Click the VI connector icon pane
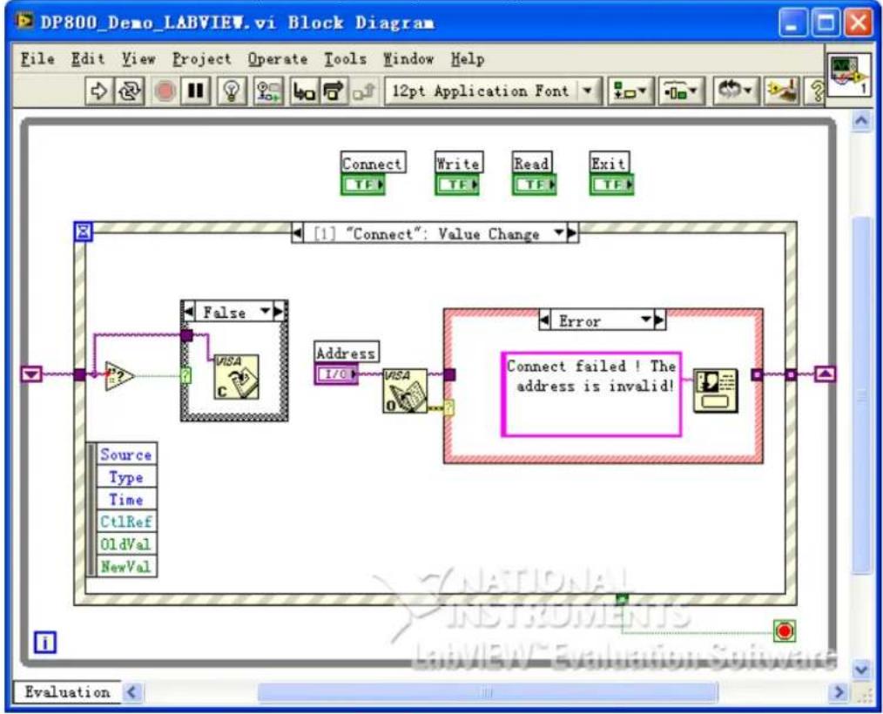Image resolution: width=883 pixels, height=714 pixels. point(850,76)
